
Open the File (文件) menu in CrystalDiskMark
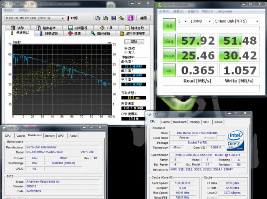[x=164, y=11]
